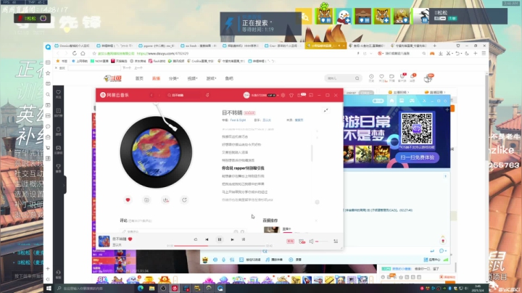
Task: Open the home icon in the blue window
Action: pos(391,101)
